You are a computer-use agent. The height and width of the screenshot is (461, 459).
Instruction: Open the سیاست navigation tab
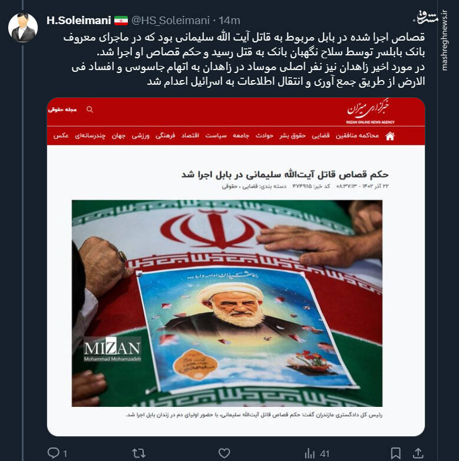pos(216,135)
